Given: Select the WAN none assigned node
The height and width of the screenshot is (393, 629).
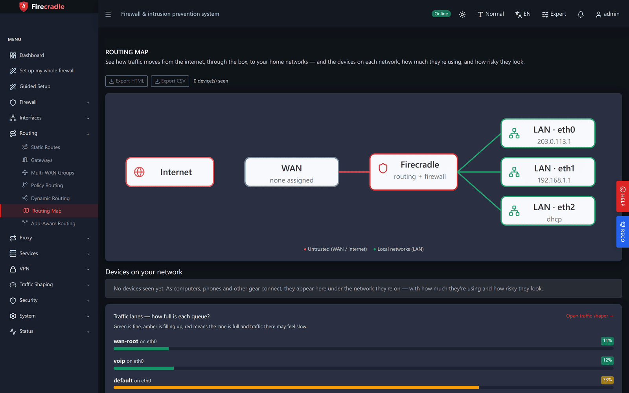Looking at the screenshot, I should [292, 172].
